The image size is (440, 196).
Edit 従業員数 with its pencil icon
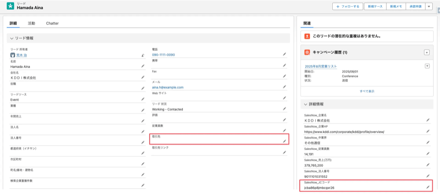pos(285,131)
